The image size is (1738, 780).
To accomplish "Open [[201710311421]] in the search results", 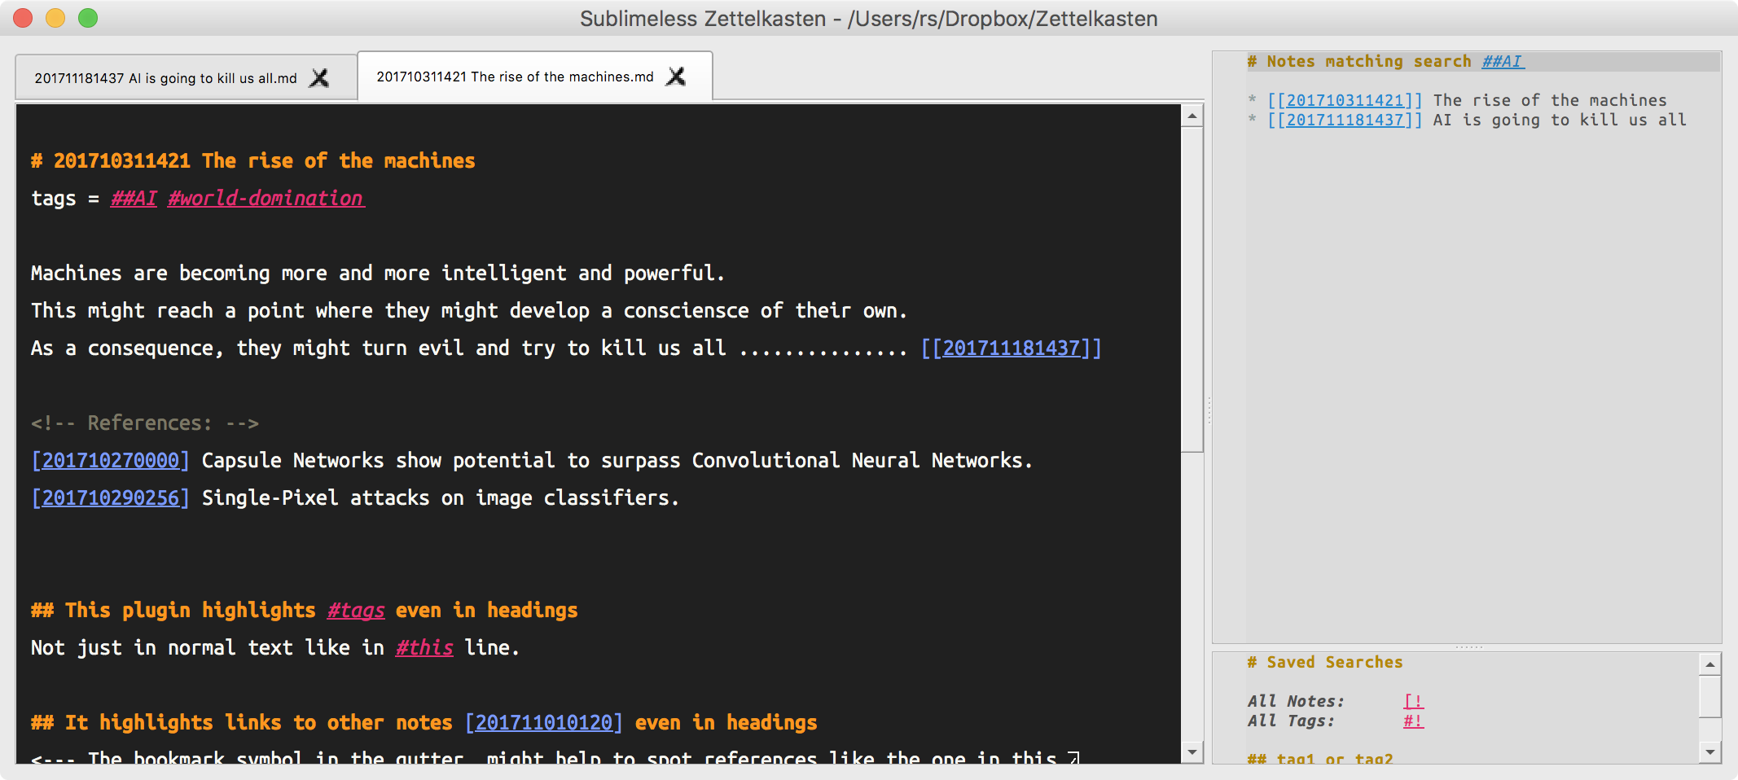I will (x=1345, y=100).
